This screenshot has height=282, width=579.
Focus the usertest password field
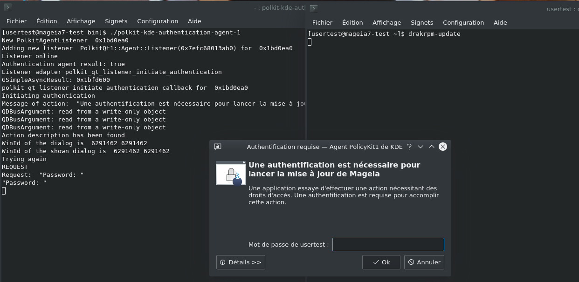[388, 245]
